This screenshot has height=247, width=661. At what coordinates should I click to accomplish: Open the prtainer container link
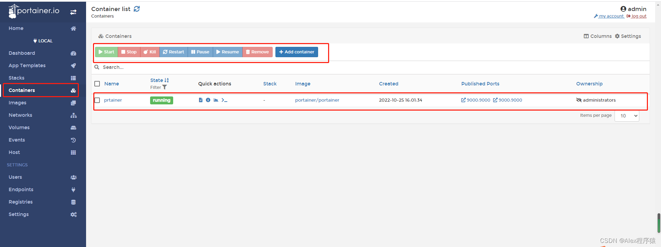113,100
